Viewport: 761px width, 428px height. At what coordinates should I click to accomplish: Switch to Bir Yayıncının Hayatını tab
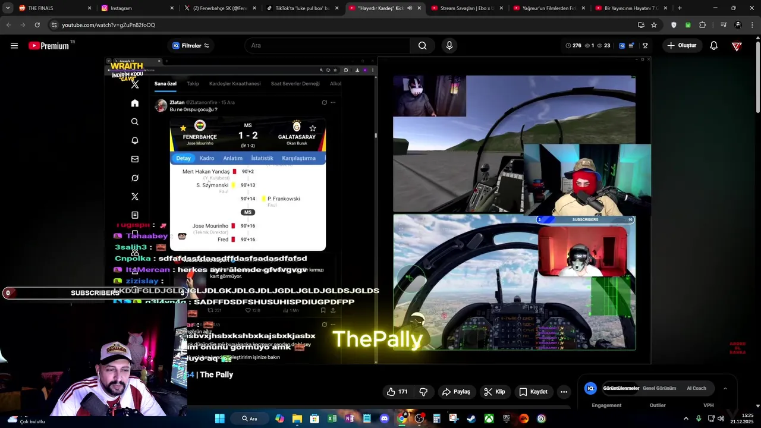point(631,8)
